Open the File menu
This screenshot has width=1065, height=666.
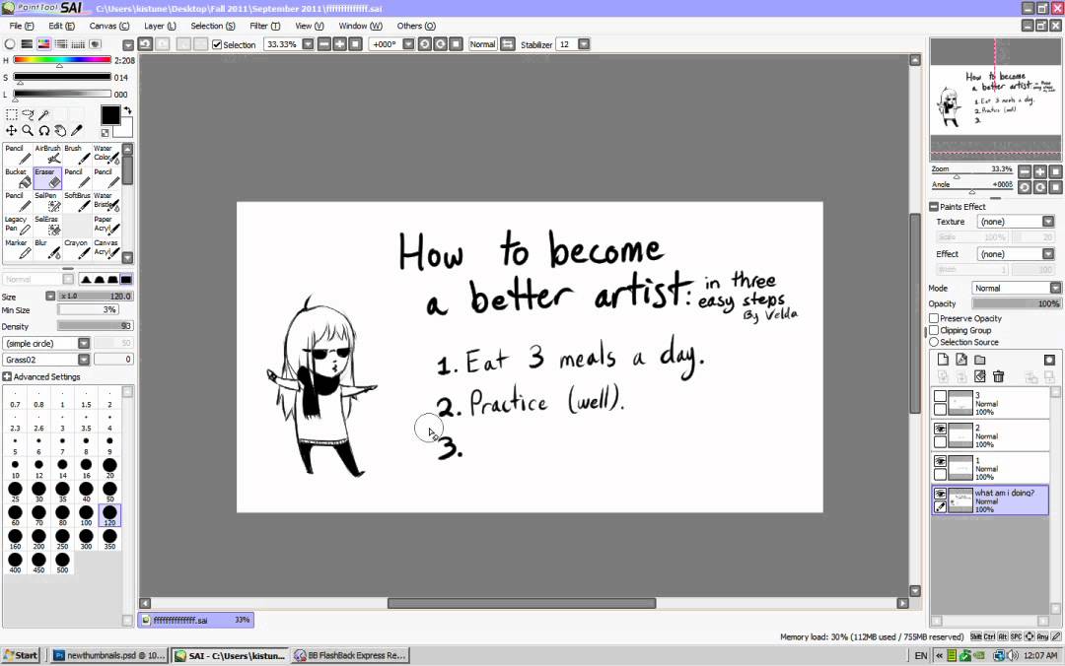(x=21, y=26)
